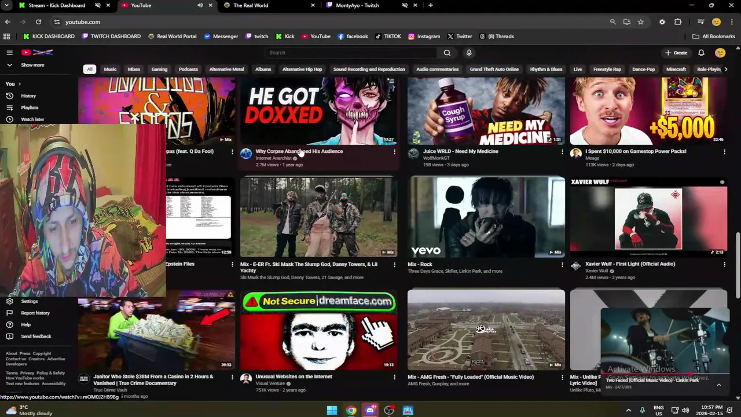Open options for Gamestop Power Packs video
The image size is (741, 417).
click(x=724, y=152)
